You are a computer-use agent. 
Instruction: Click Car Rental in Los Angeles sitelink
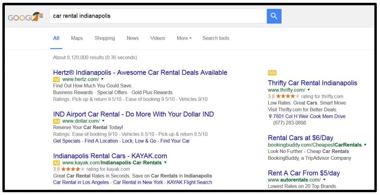coord(81,182)
